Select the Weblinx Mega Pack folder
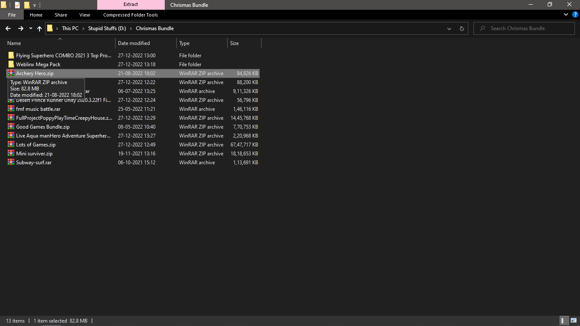Screen dimensions: 580x326 [38, 65]
